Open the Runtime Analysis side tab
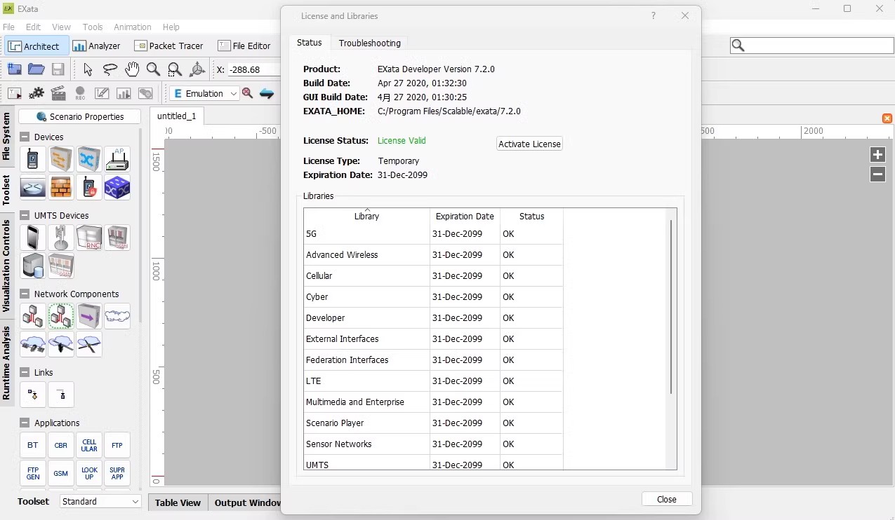The image size is (895, 520). point(6,362)
